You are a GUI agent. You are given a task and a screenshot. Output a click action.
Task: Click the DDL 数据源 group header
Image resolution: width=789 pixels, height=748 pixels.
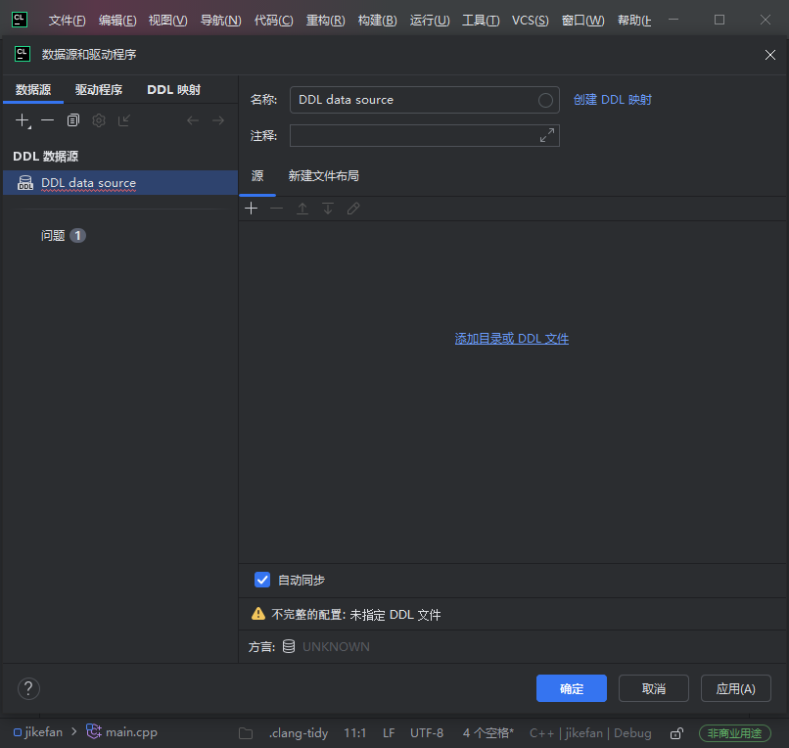(x=46, y=157)
